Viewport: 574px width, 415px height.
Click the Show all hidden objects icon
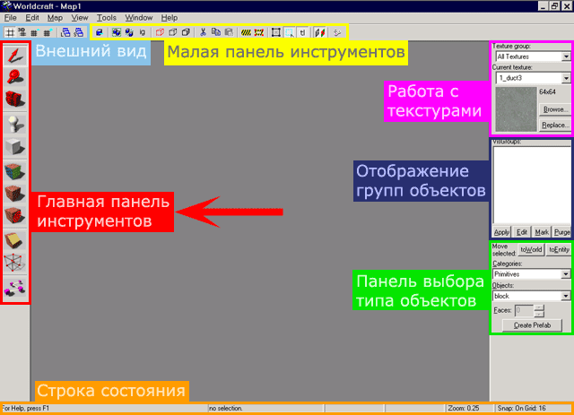point(186,32)
